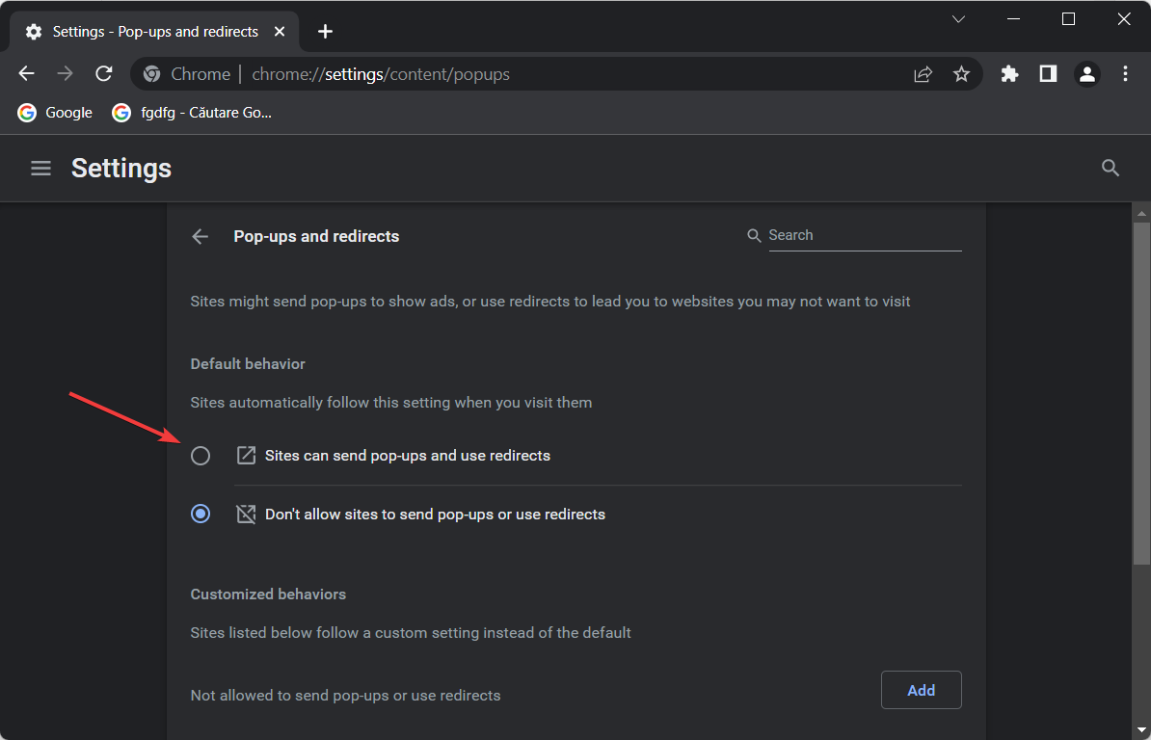The width and height of the screenshot is (1151, 740).
Task: Click the side panel icon
Action: pyautogui.click(x=1048, y=74)
